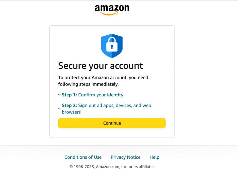Click the bold Step 2 label
238x185 pixels.
click(x=69, y=105)
